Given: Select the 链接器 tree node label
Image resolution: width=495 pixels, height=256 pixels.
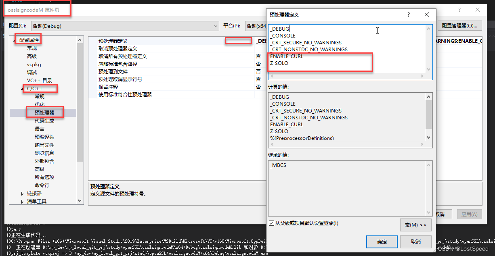Looking at the screenshot, I should coord(34,194).
